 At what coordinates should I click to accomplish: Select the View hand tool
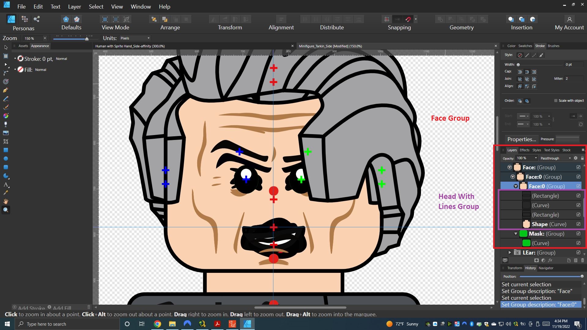6,201
